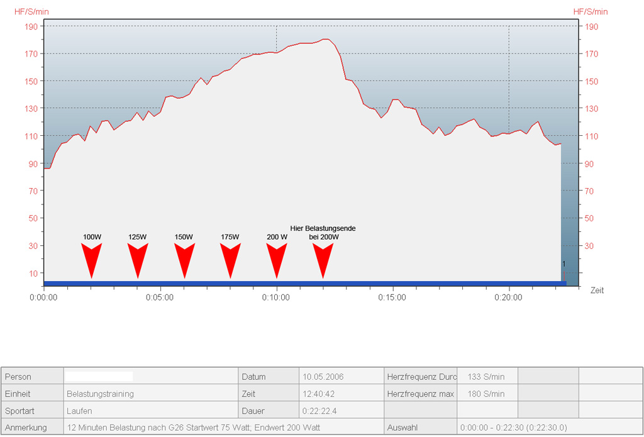Click the blank white Person name field
The image size is (644, 437).
(x=99, y=377)
